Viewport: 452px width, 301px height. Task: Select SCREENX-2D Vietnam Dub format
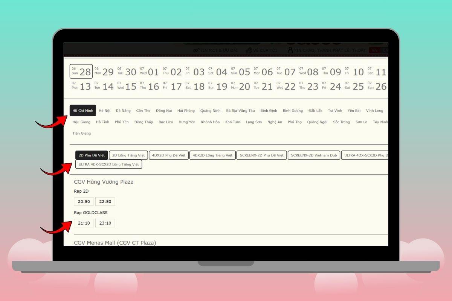[x=314, y=155]
